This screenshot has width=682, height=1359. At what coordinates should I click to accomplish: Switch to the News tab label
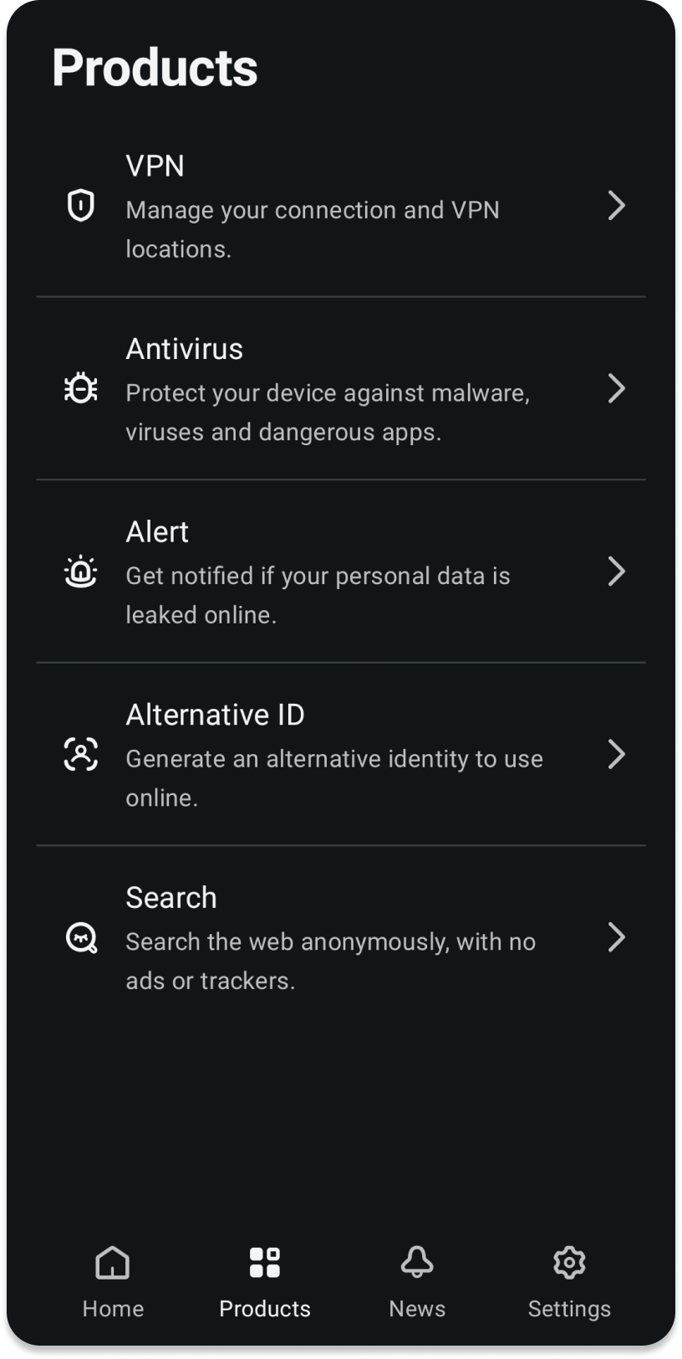(417, 1309)
